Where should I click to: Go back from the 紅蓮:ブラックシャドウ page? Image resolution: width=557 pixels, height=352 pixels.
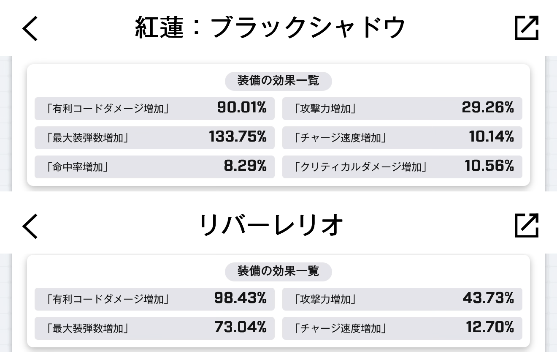(x=30, y=28)
